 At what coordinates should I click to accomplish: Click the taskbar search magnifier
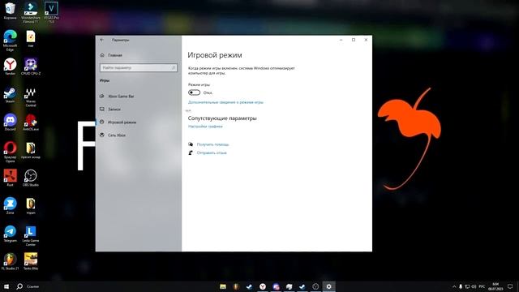19,286
